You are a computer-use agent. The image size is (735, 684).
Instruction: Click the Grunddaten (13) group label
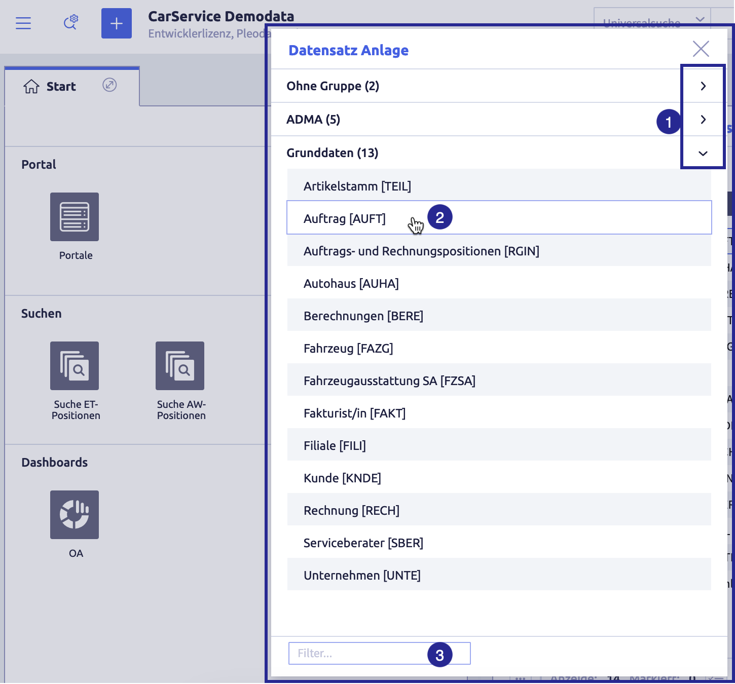click(x=333, y=153)
